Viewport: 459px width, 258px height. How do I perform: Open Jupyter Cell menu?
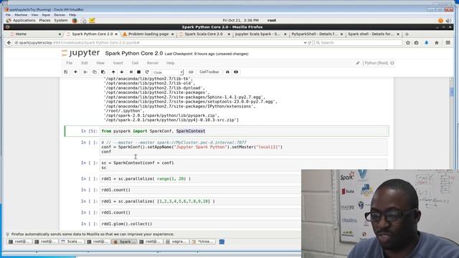[135, 63]
